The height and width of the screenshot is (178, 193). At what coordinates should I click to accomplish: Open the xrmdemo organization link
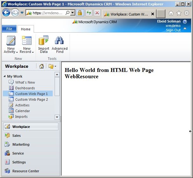coord(173,26)
